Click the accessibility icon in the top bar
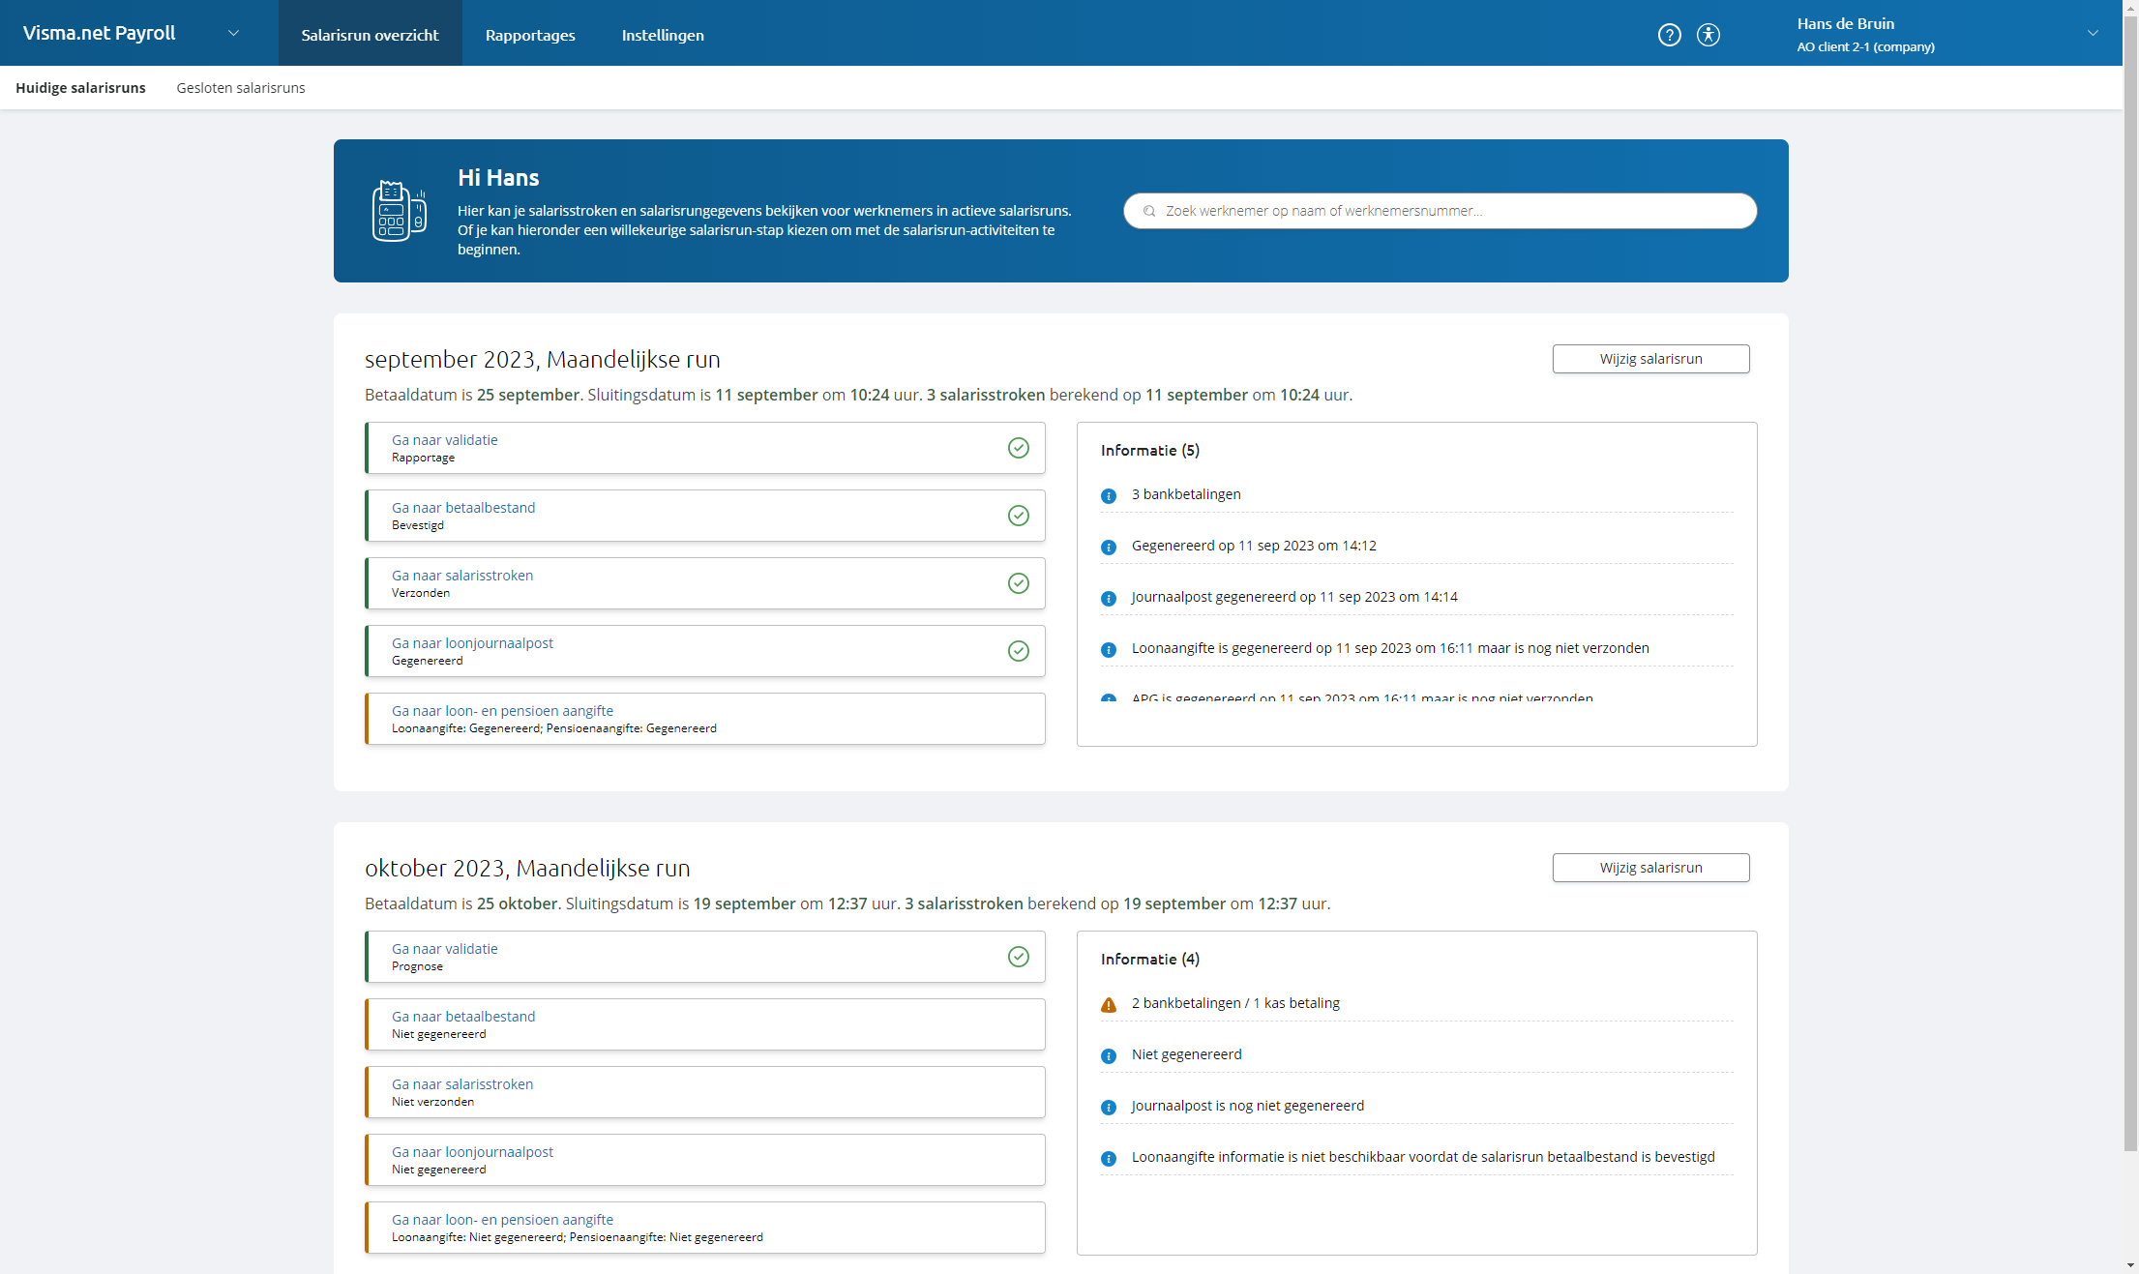This screenshot has height=1274, width=2139. pyautogui.click(x=1709, y=35)
